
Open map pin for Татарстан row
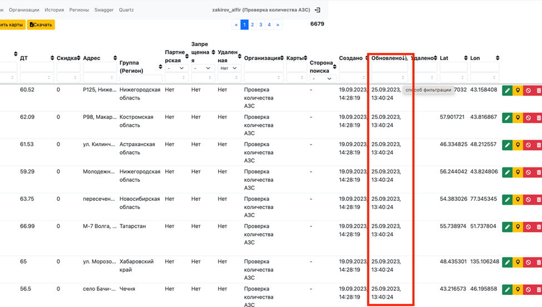point(518,227)
